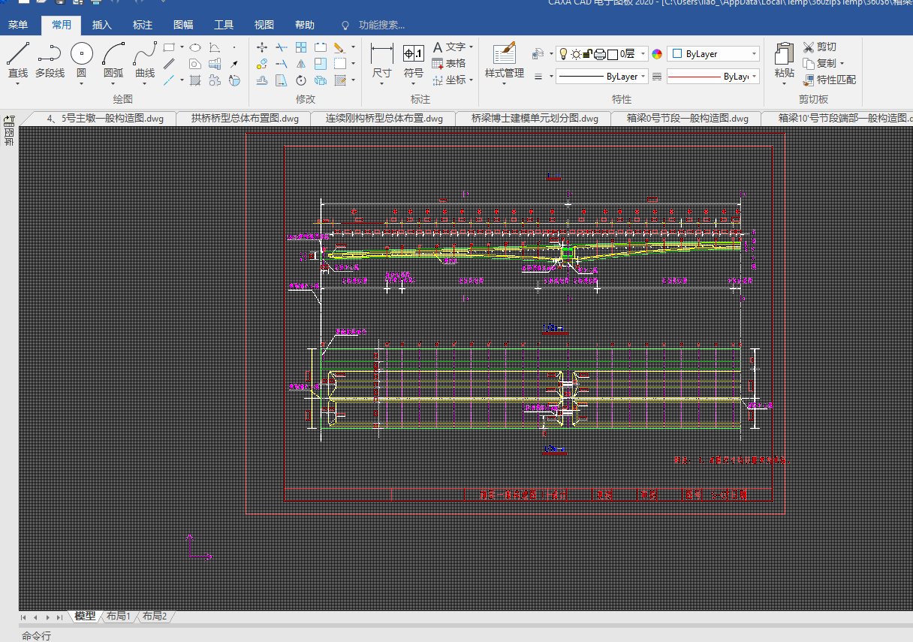The image size is (913, 642).
Task: Open the 4、5号主墩一般构造图.dwg document tab
Action: [x=105, y=118]
